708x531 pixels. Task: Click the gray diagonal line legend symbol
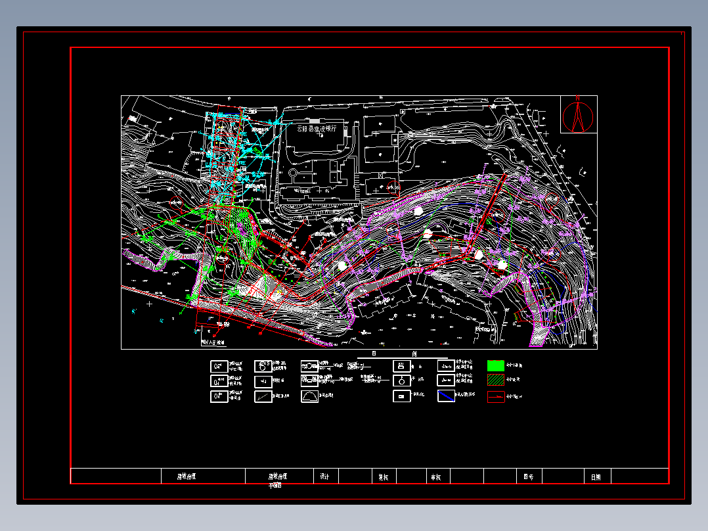[263, 396]
